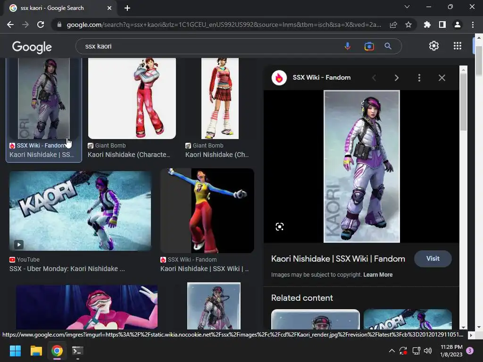Visit the SSX Wiki Fandom page
This screenshot has height=362, width=483.
coord(433,259)
